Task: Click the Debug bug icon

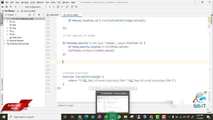Action: [x=50, y=7]
